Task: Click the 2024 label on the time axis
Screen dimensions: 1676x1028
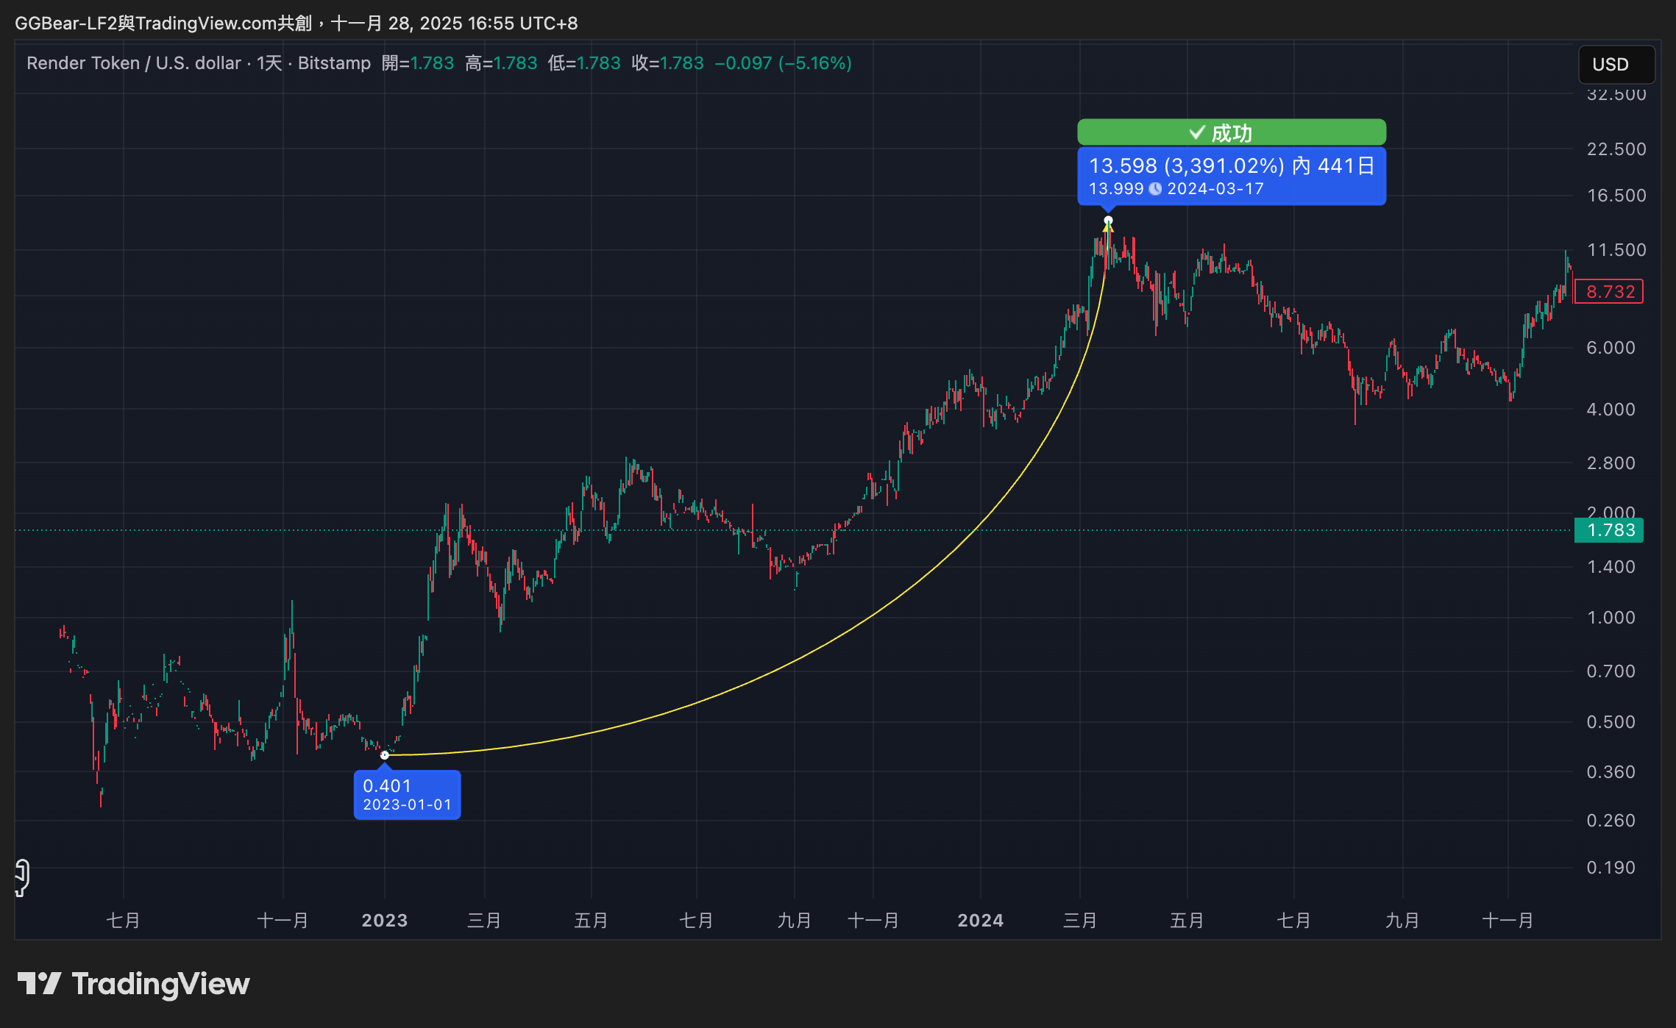Action: (x=980, y=920)
